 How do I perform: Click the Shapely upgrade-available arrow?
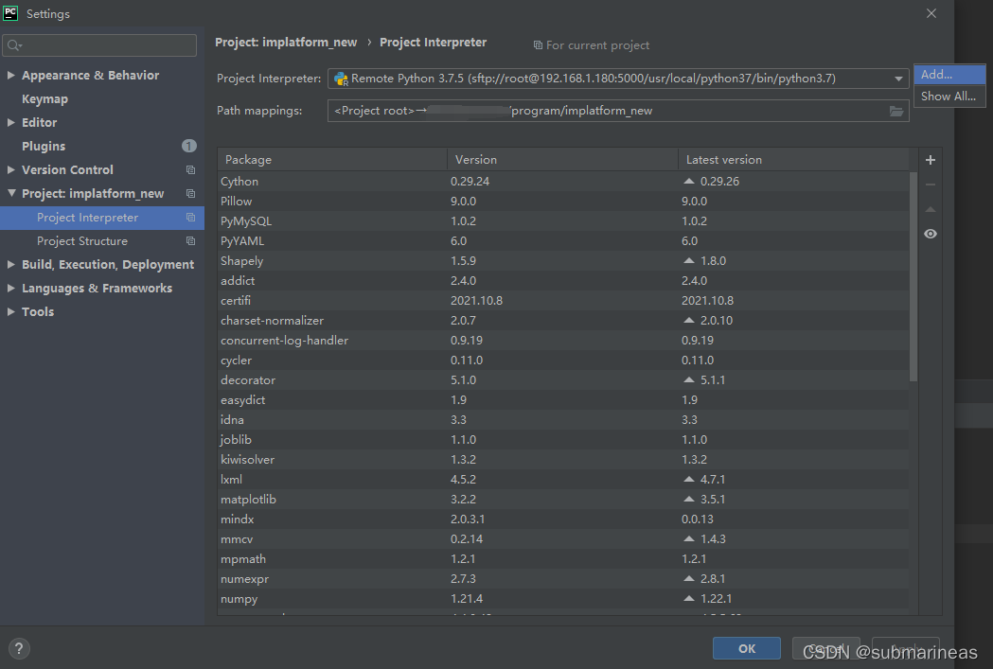689,261
